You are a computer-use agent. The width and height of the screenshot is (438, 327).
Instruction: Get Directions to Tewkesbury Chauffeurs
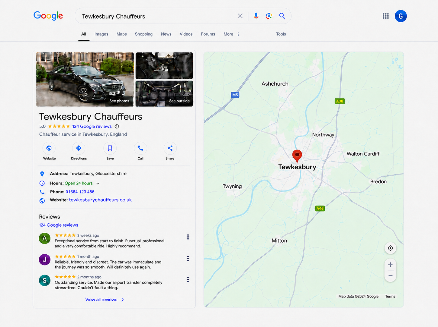(79, 148)
